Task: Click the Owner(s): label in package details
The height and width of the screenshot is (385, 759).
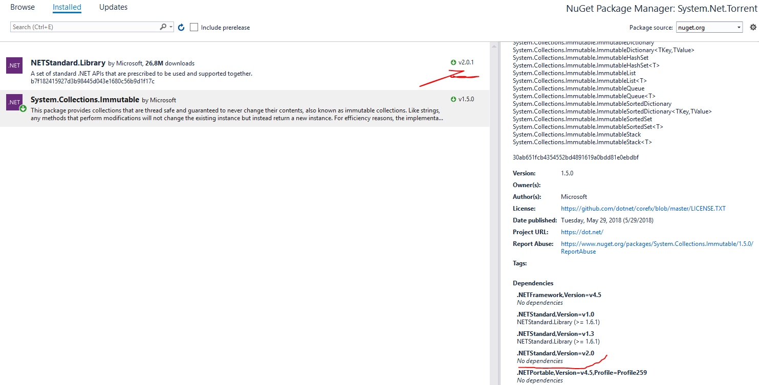Action: click(x=527, y=185)
